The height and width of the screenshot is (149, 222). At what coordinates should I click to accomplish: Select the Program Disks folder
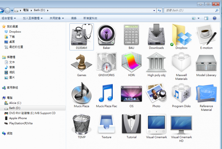(x=181, y=93)
